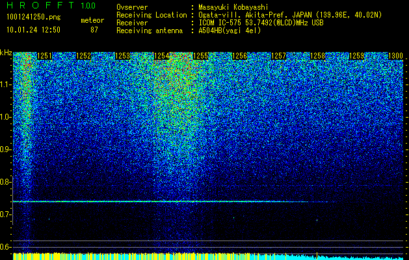
Task: Click the meteor count label
Action: (92, 20)
